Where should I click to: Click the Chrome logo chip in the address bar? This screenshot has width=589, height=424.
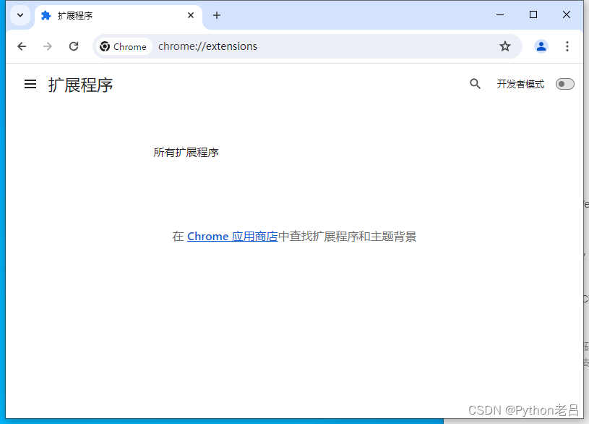(x=123, y=46)
